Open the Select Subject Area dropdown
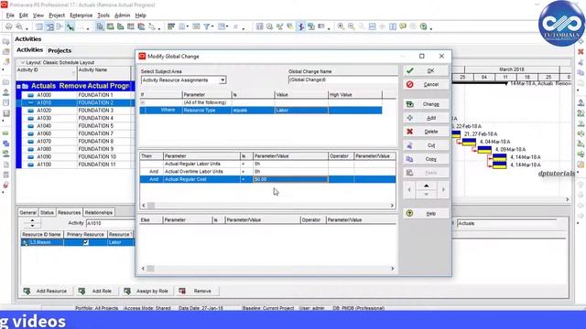 click(x=222, y=80)
